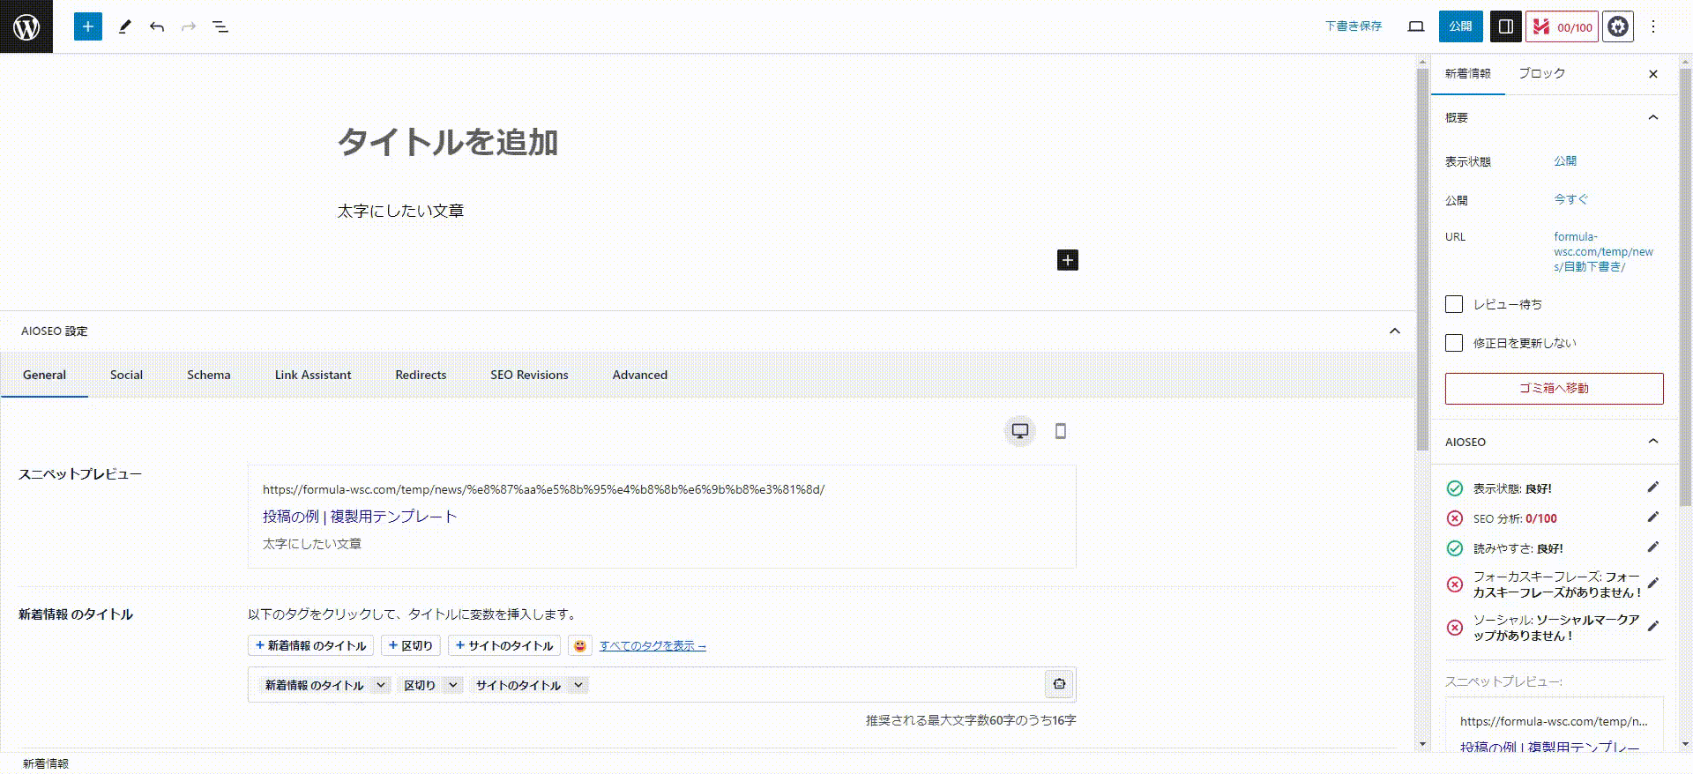Click the すべてのタグを表示 link
1693x774 pixels.
coord(653,646)
